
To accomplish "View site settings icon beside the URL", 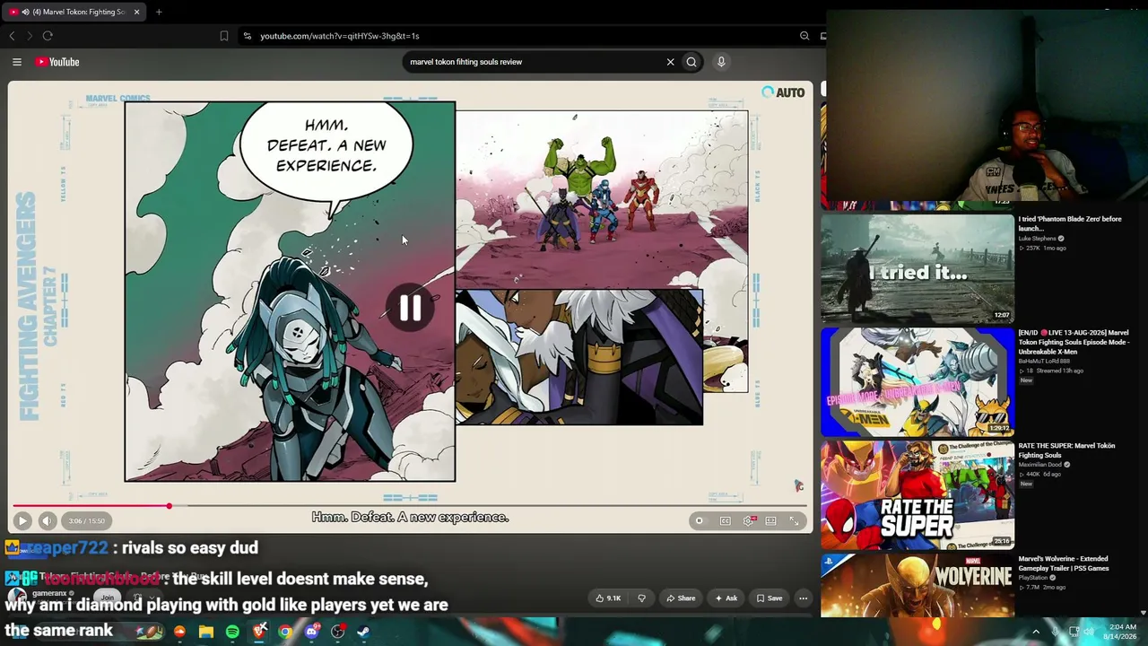I will [x=248, y=36].
